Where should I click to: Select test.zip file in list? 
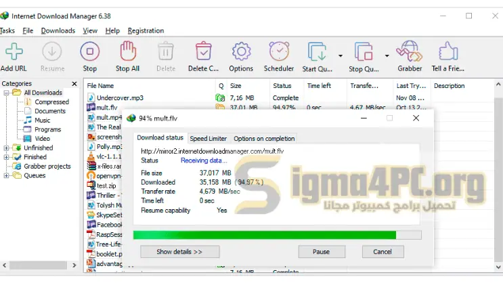tap(106, 186)
